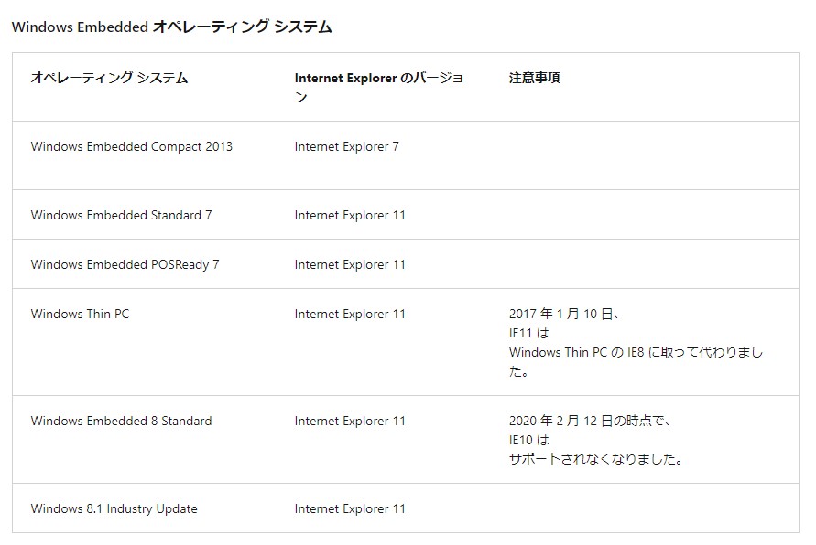Click the Windows Embedded 8 Standard entry
The image size is (816, 545).
point(121,421)
